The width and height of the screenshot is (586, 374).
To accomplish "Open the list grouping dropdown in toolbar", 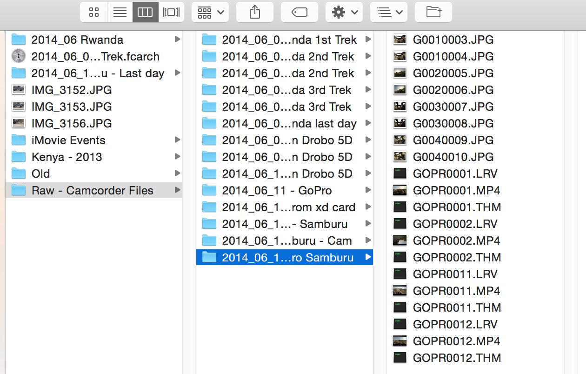I will pos(389,13).
